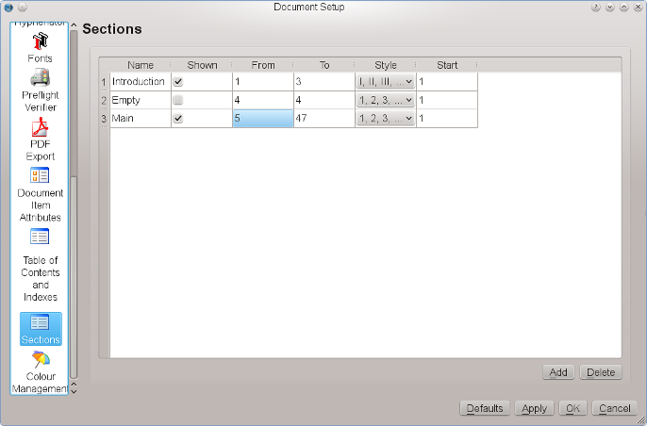Tick Shown checkbox for Empty section

tap(178, 100)
